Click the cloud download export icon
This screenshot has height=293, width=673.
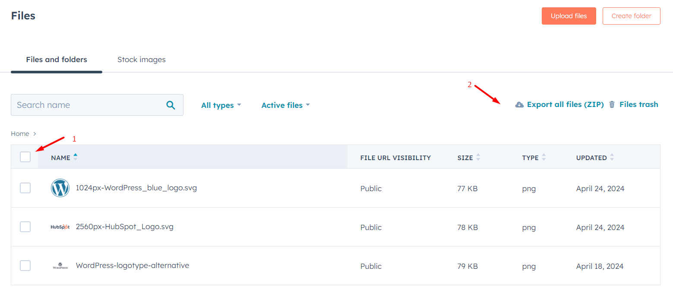[519, 104]
